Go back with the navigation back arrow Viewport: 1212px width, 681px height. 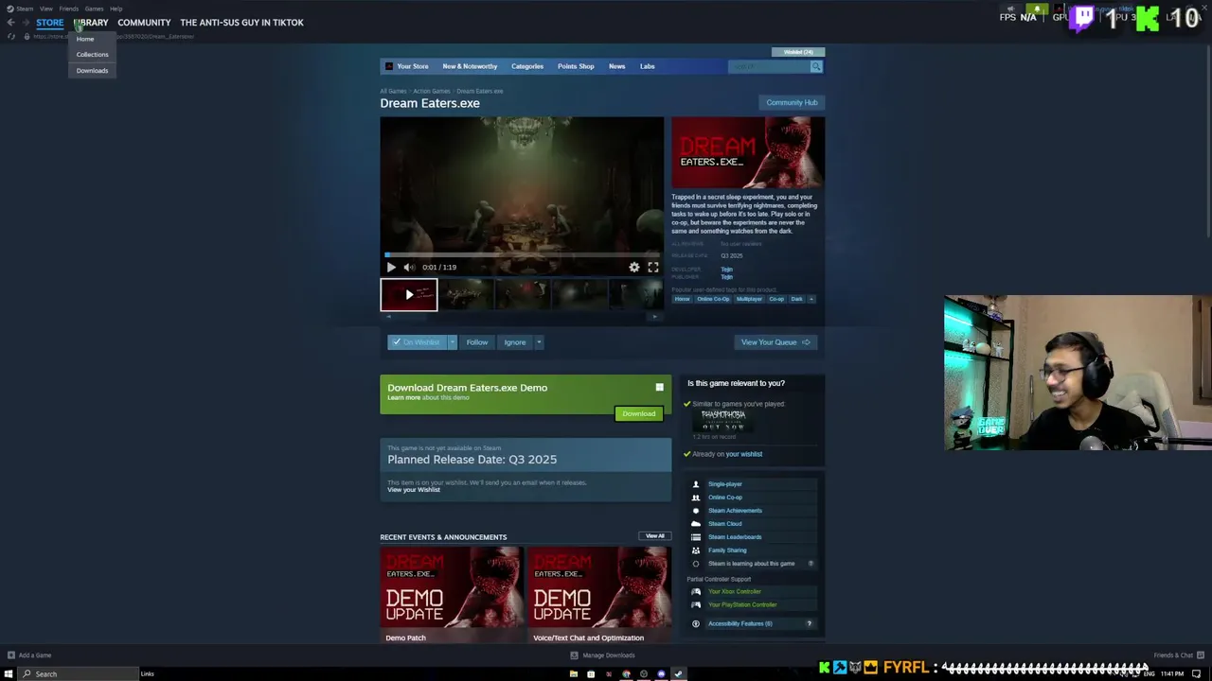10,23
